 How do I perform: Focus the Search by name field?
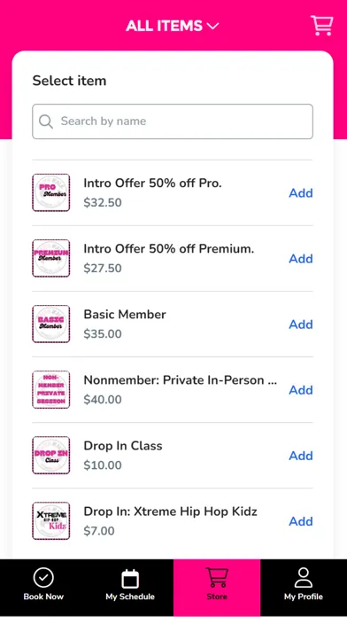coord(173,121)
